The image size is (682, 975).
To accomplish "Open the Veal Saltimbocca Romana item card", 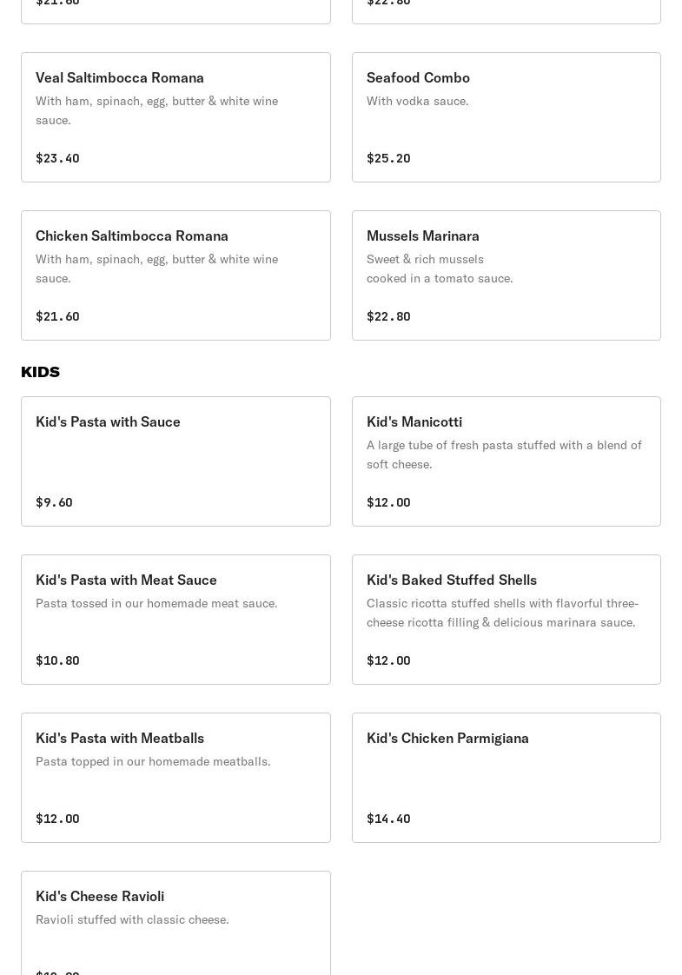I will click(175, 117).
